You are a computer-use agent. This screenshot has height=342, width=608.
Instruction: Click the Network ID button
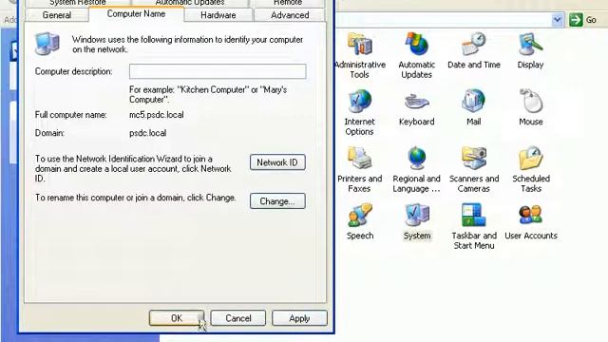[x=277, y=162]
